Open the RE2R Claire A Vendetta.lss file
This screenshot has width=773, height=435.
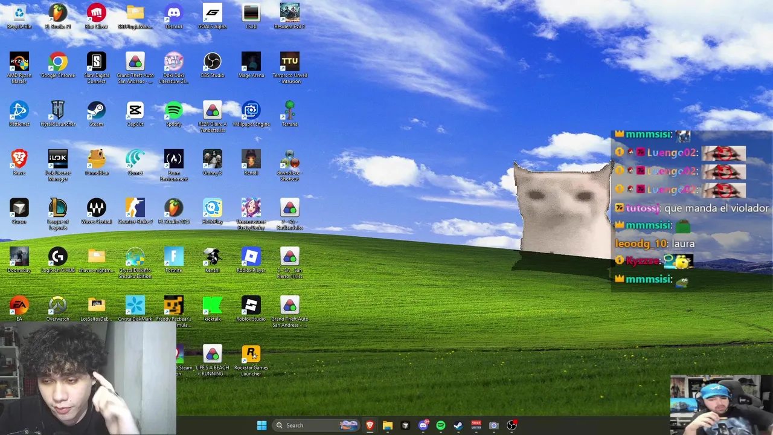(213, 117)
